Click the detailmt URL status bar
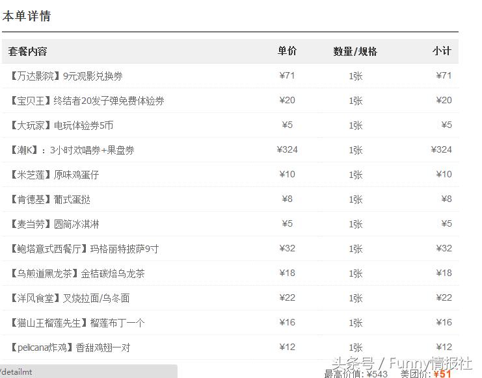Viewport: 482px width, 378px height. coord(88,372)
